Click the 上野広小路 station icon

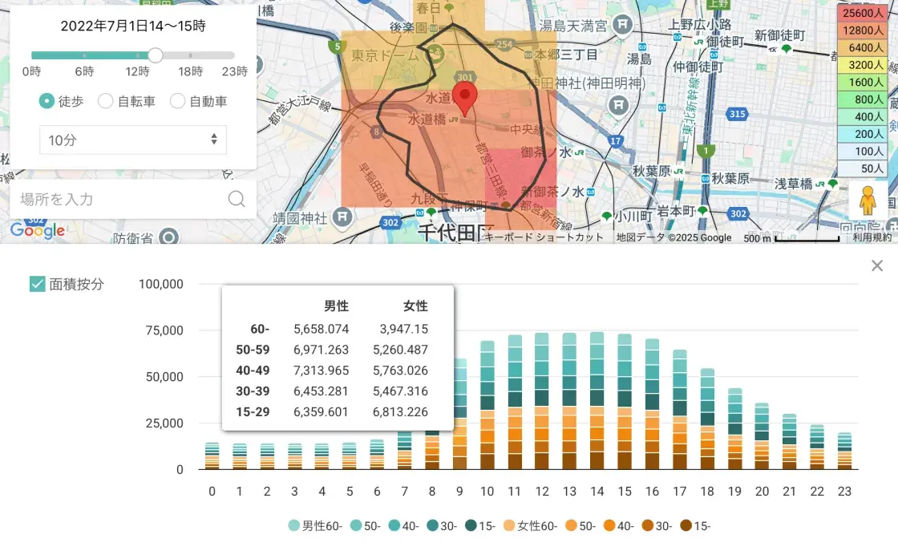coord(678,37)
